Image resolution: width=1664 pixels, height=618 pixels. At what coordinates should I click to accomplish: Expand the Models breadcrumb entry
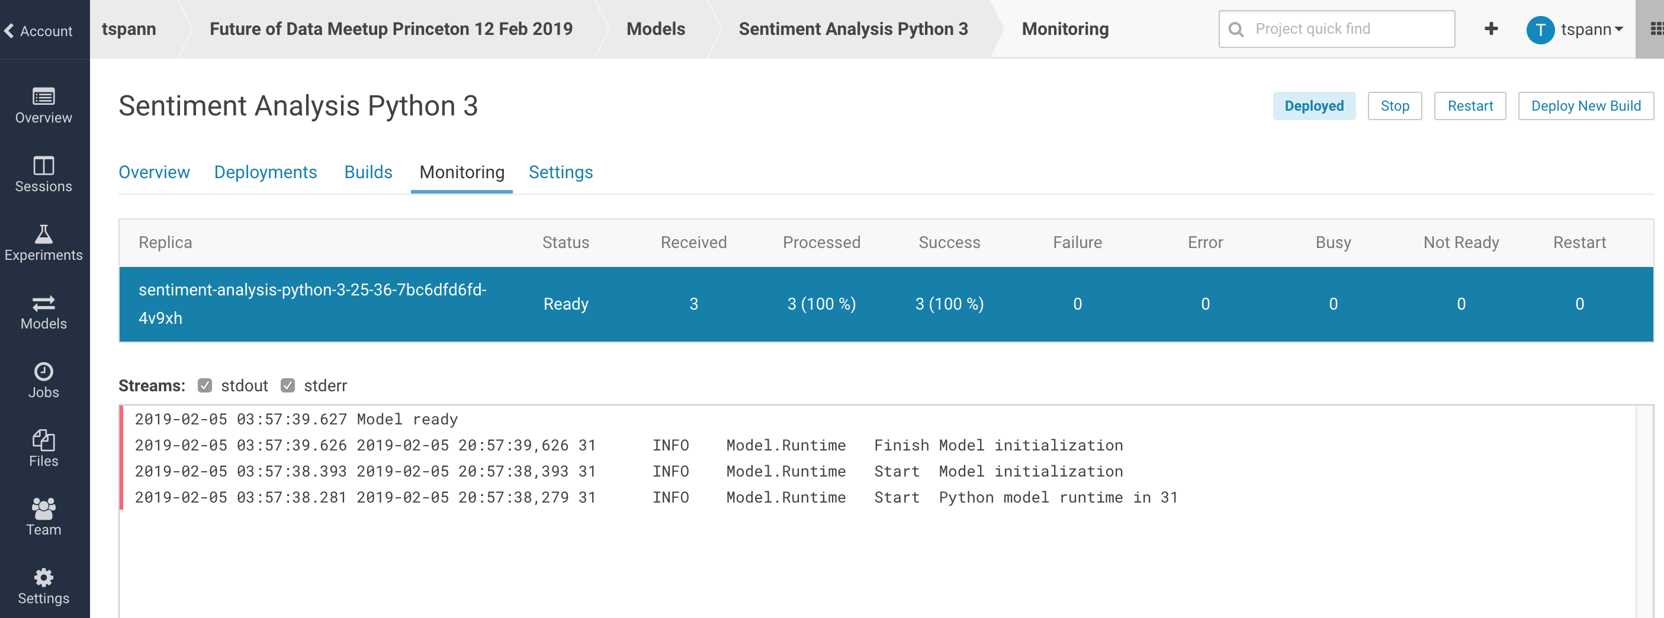655,28
